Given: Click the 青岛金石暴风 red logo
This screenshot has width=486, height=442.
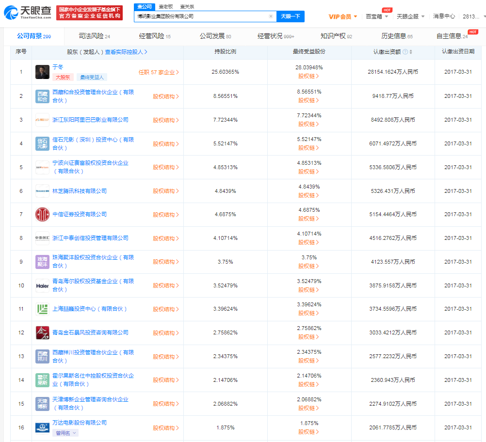Looking at the screenshot, I should [43, 332].
